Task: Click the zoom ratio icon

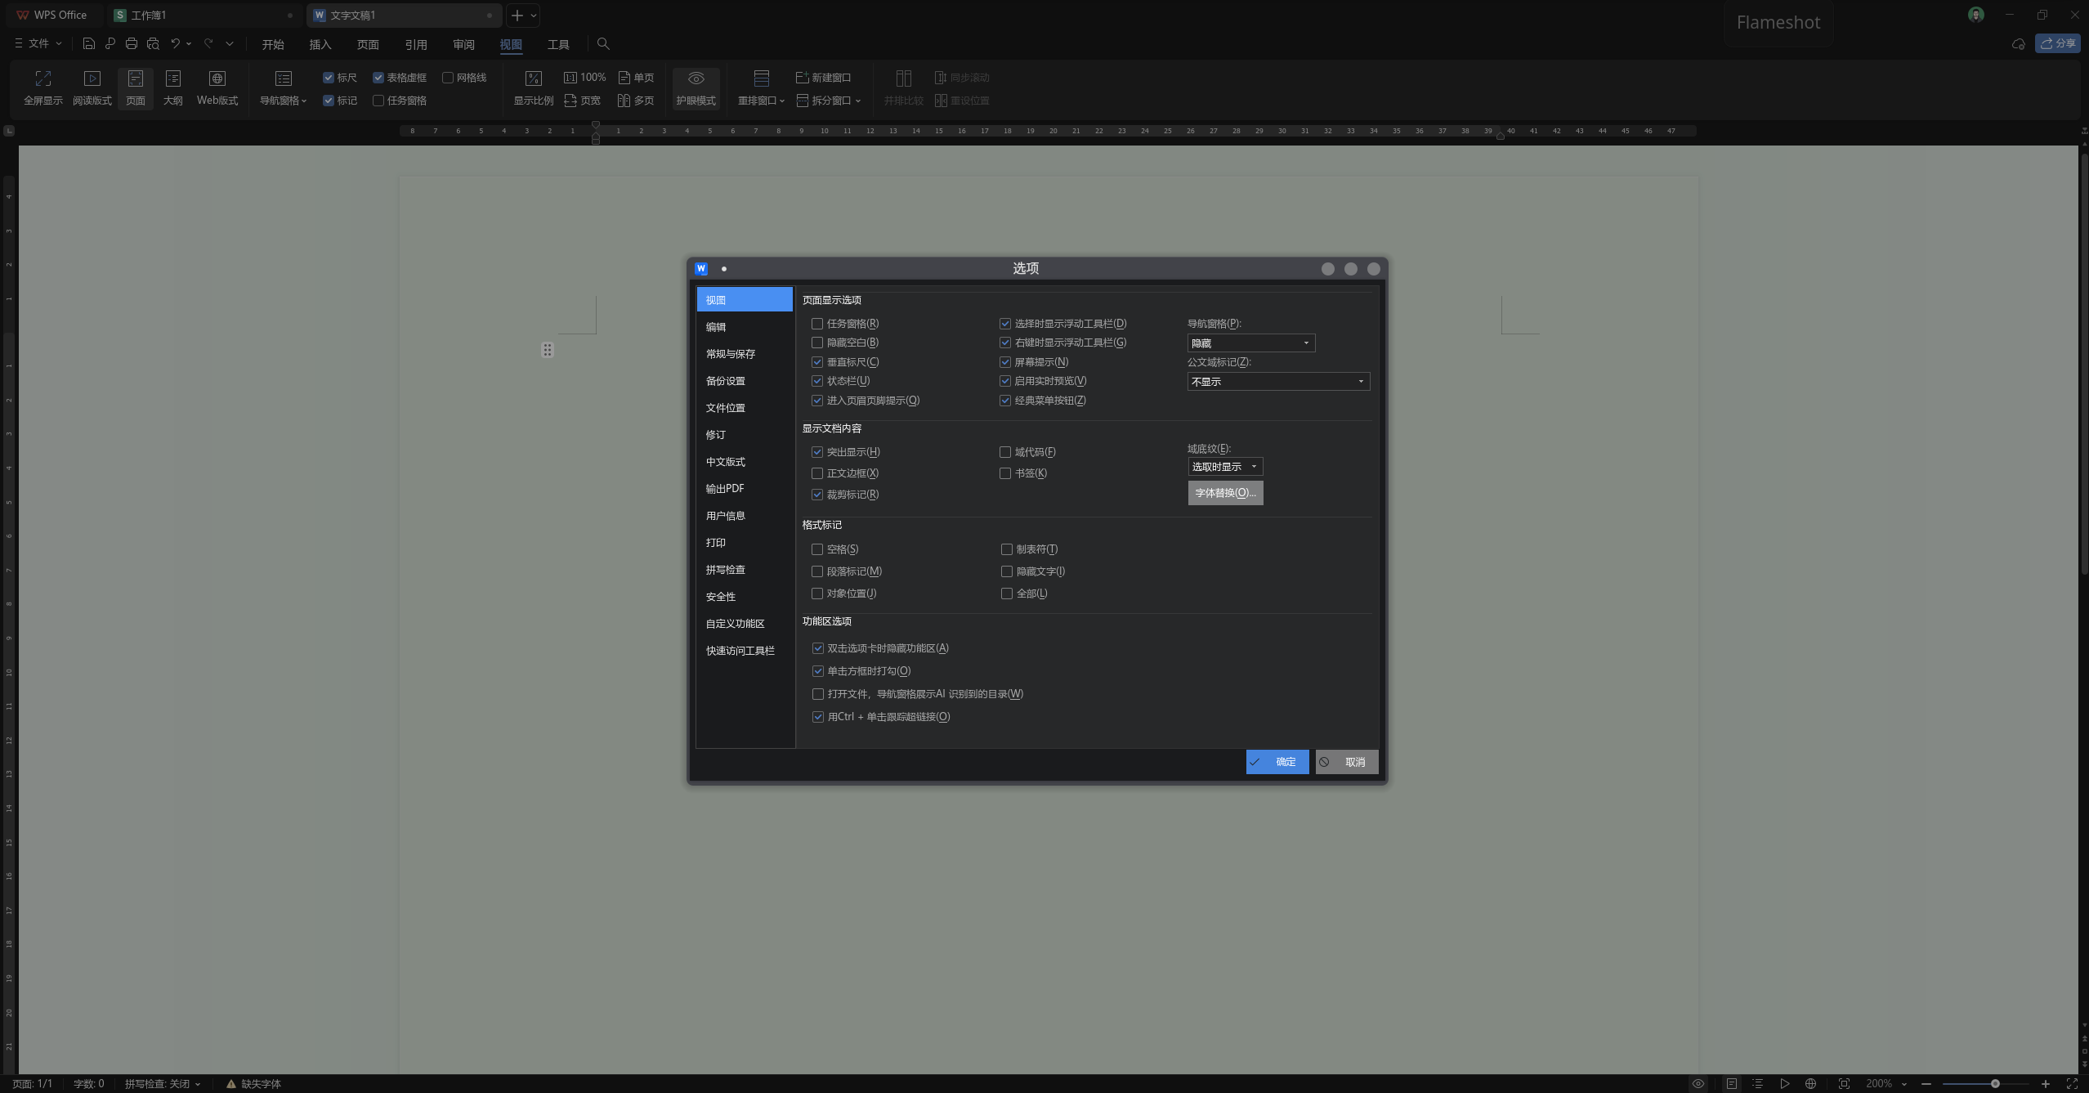Action: click(533, 78)
